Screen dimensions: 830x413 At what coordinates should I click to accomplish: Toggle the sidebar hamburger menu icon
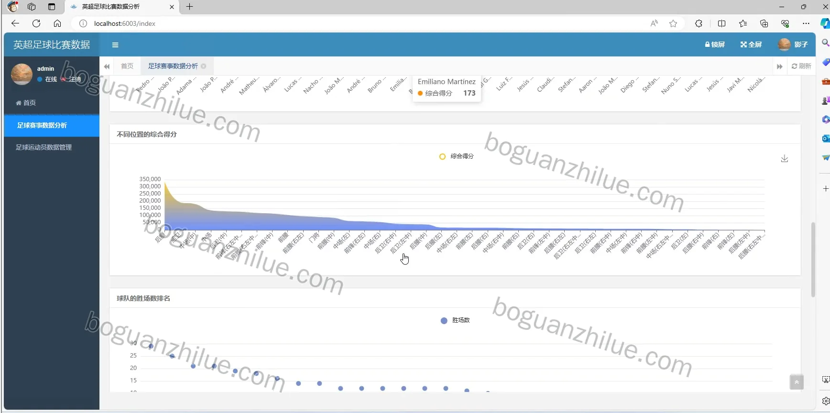pyautogui.click(x=115, y=45)
